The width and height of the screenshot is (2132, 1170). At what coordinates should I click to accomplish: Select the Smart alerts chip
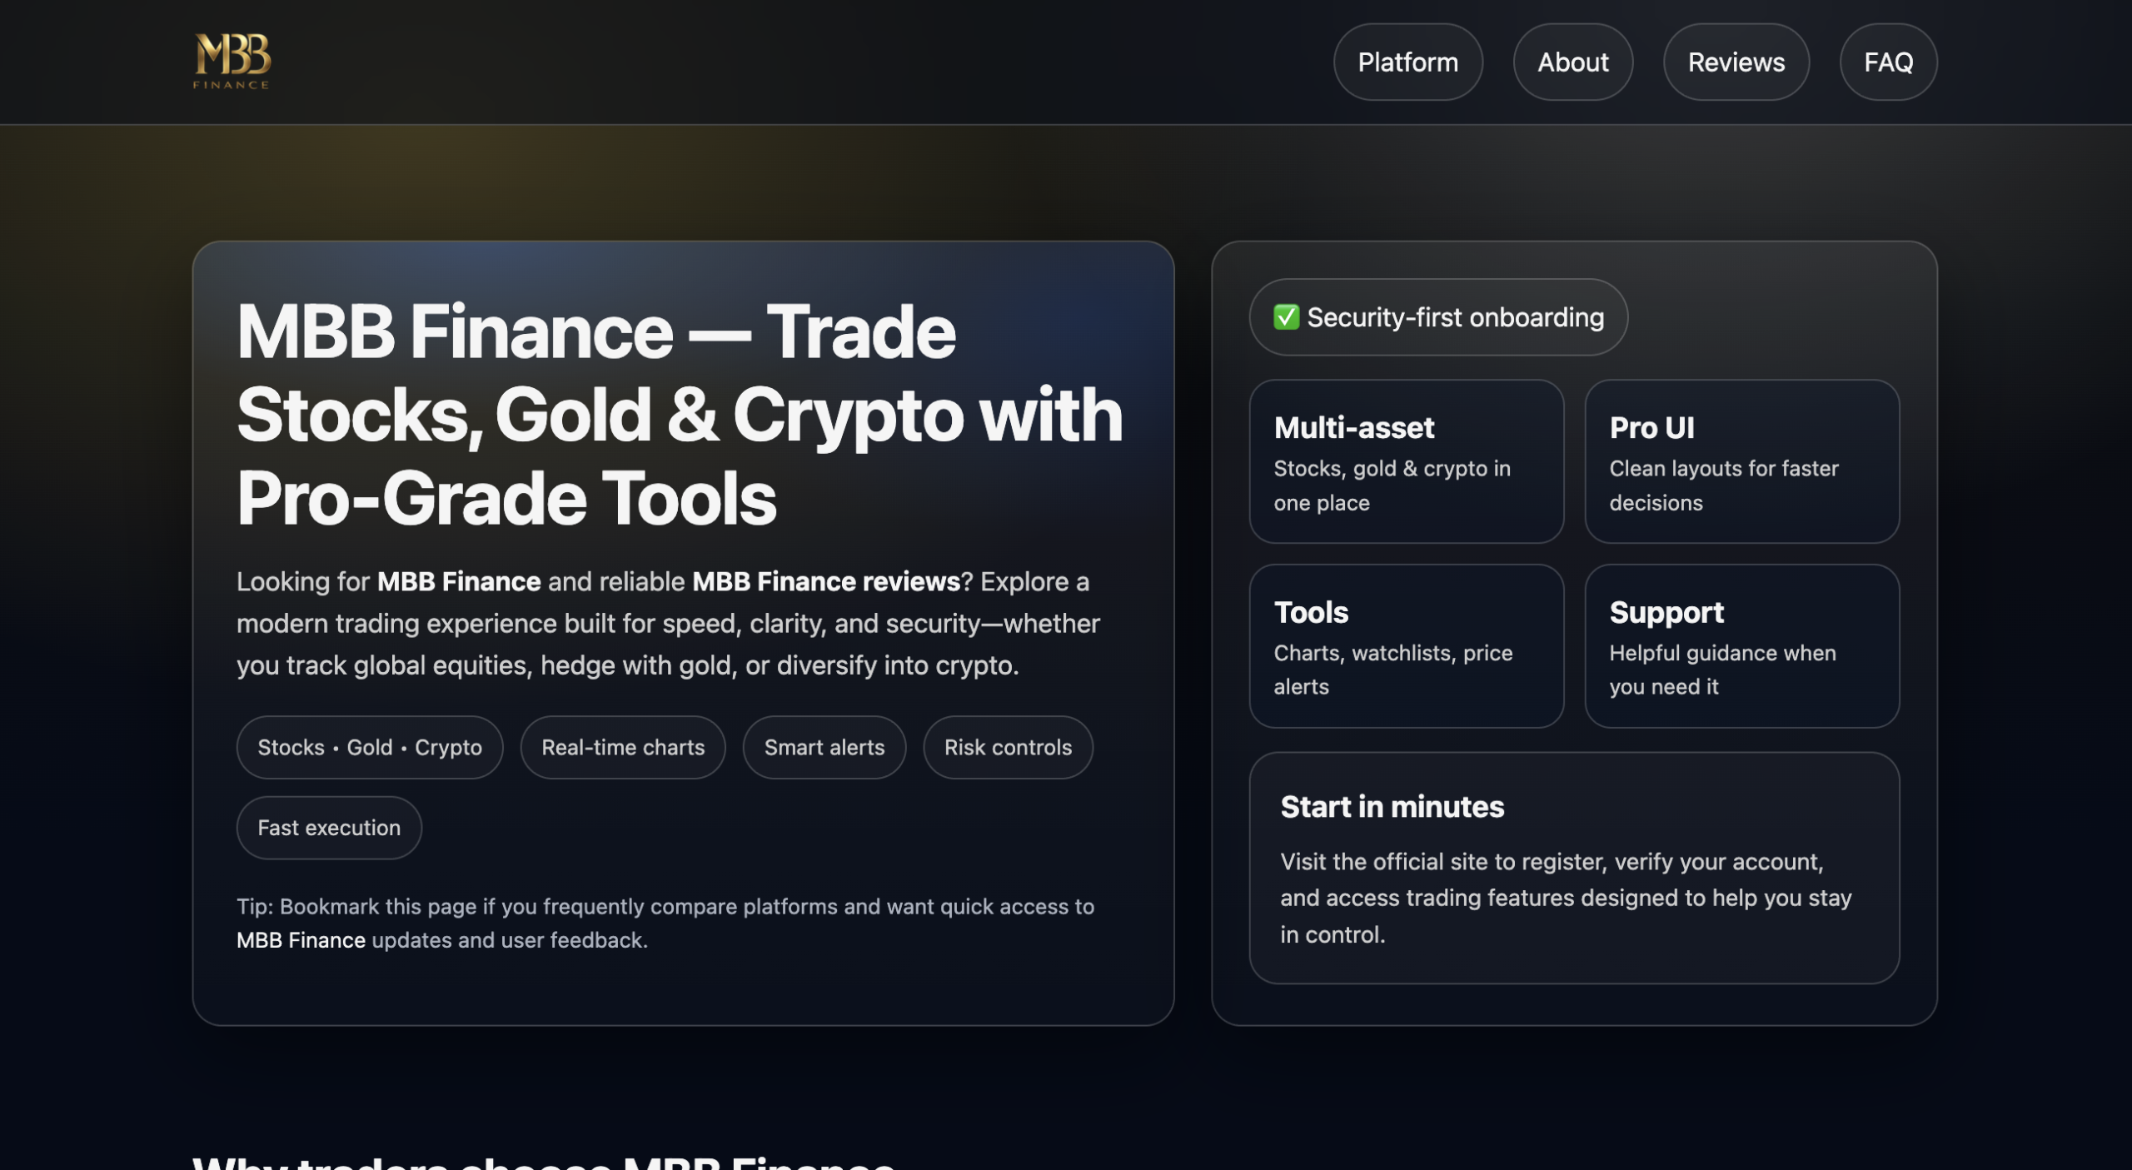pos(824,747)
